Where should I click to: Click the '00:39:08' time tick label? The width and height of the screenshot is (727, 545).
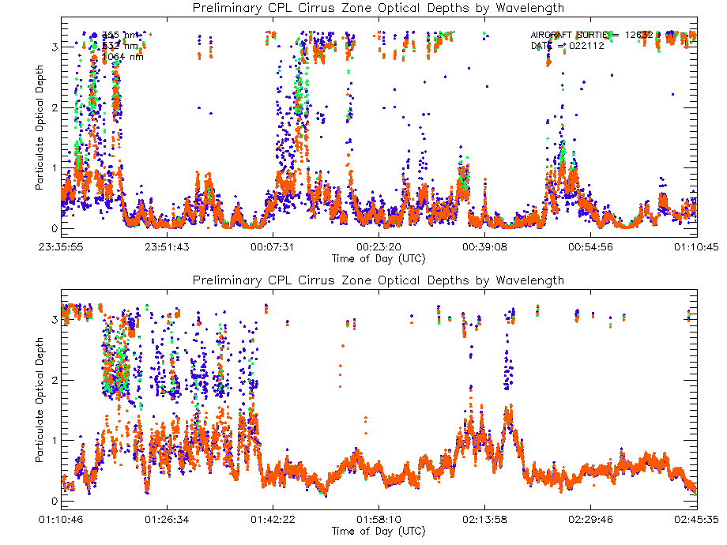click(484, 247)
